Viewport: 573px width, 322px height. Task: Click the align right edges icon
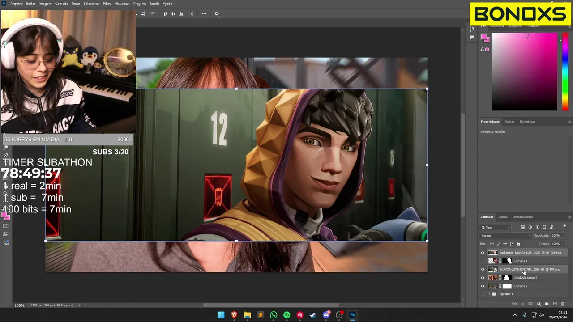click(142, 13)
